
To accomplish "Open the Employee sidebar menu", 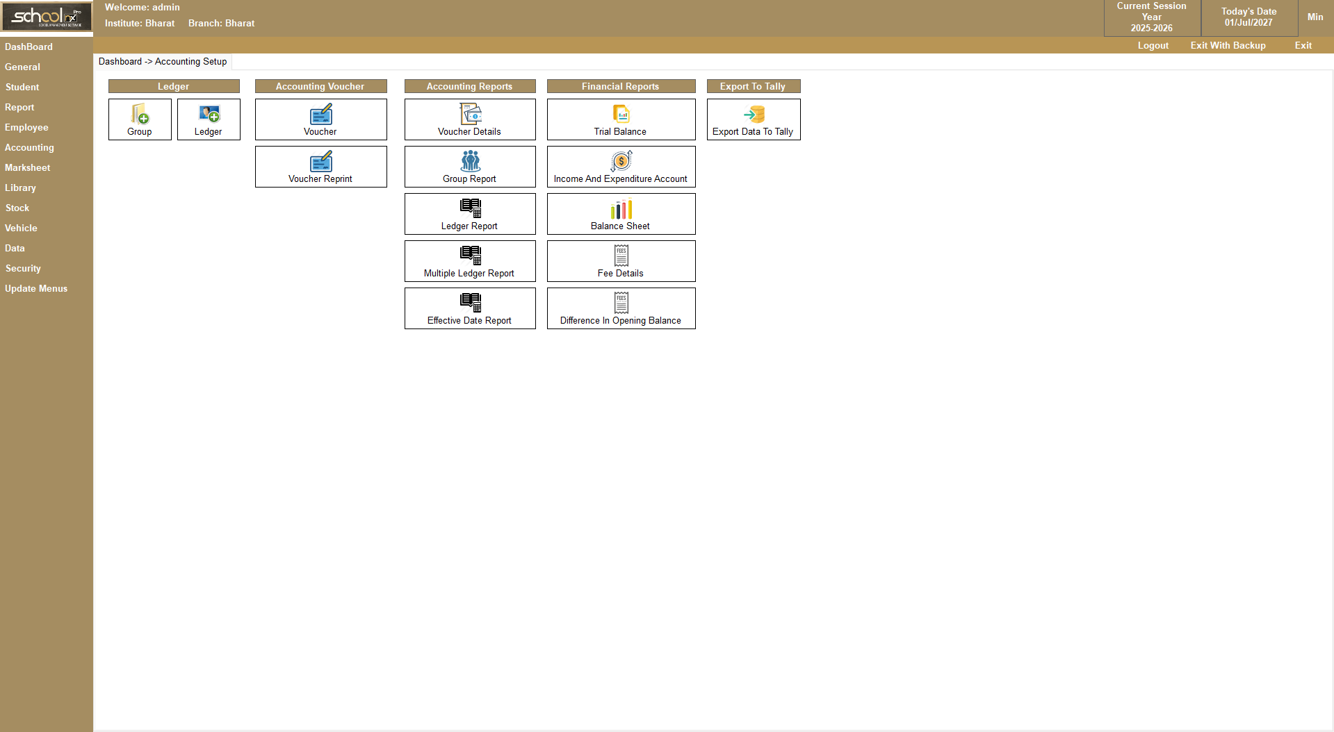I will 26,127.
